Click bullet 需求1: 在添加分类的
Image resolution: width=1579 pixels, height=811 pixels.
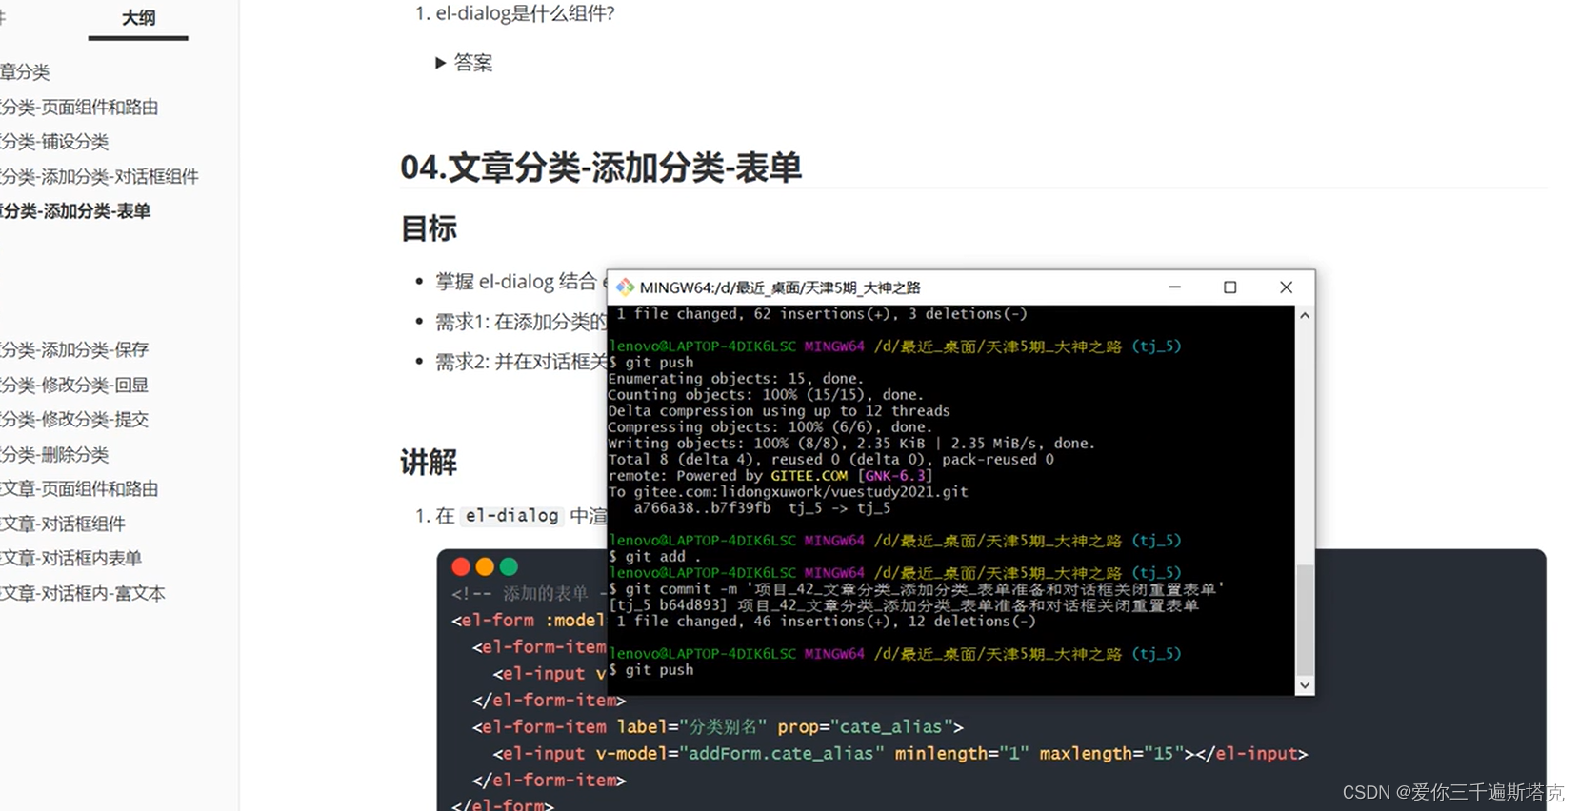(521, 322)
